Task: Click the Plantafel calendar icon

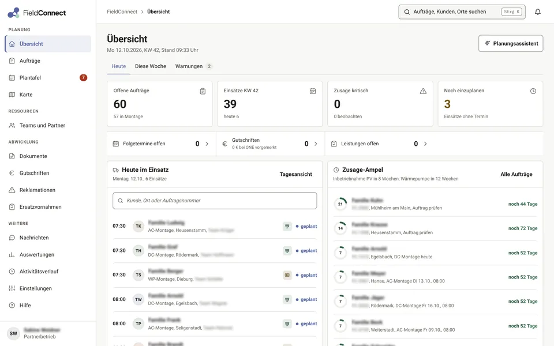Action: tap(12, 78)
